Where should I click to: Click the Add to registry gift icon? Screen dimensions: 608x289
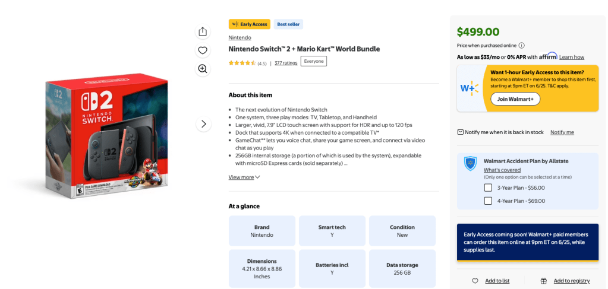coord(543,281)
